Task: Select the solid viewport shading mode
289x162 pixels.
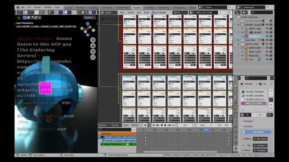Action: click(x=83, y=13)
